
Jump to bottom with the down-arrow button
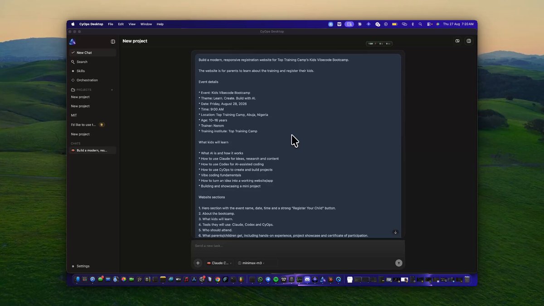click(x=395, y=232)
